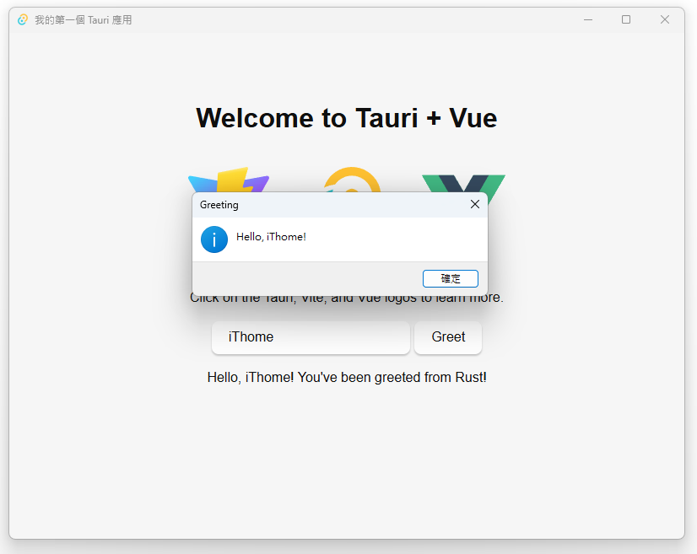The height and width of the screenshot is (554, 697).
Task: Close the Greeting dialog with X
Action: click(x=475, y=204)
